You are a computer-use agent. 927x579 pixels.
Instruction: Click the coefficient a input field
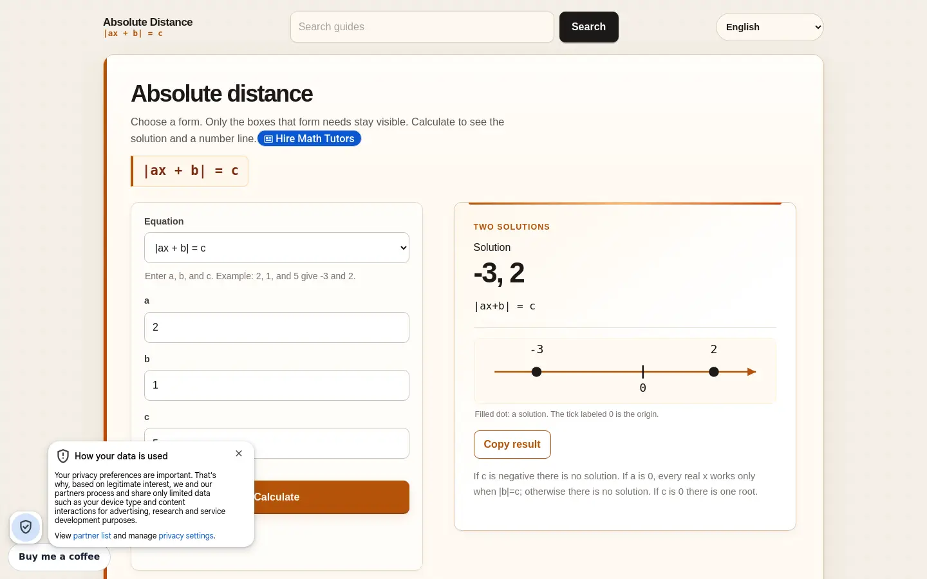click(x=277, y=327)
